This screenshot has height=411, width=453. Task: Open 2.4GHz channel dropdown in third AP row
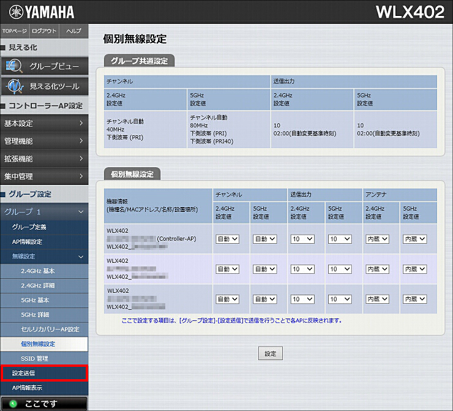click(227, 299)
